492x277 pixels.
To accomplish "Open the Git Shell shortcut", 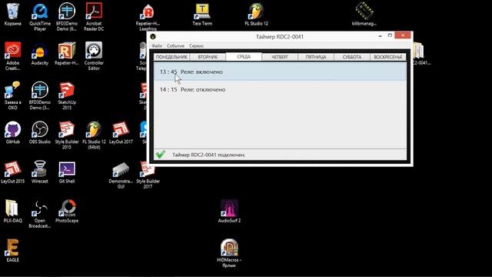I will point(67,169).
